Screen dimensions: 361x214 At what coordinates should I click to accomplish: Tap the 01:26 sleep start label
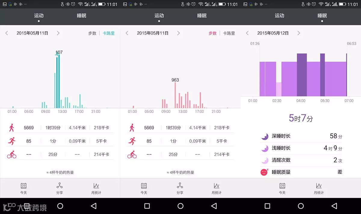click(x=255, y=44)
